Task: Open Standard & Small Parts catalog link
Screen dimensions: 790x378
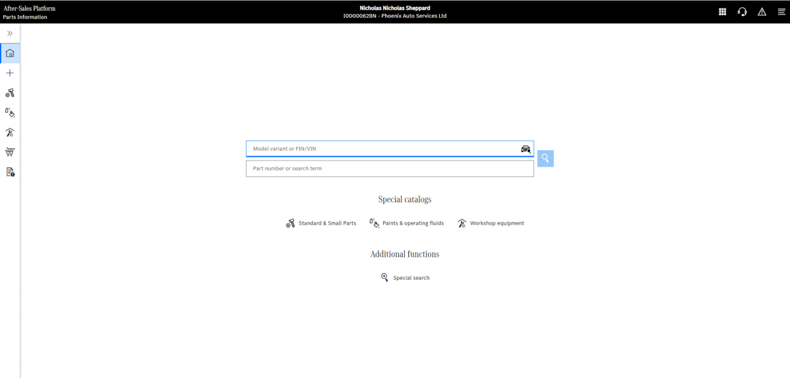Action: click(321, 223)
